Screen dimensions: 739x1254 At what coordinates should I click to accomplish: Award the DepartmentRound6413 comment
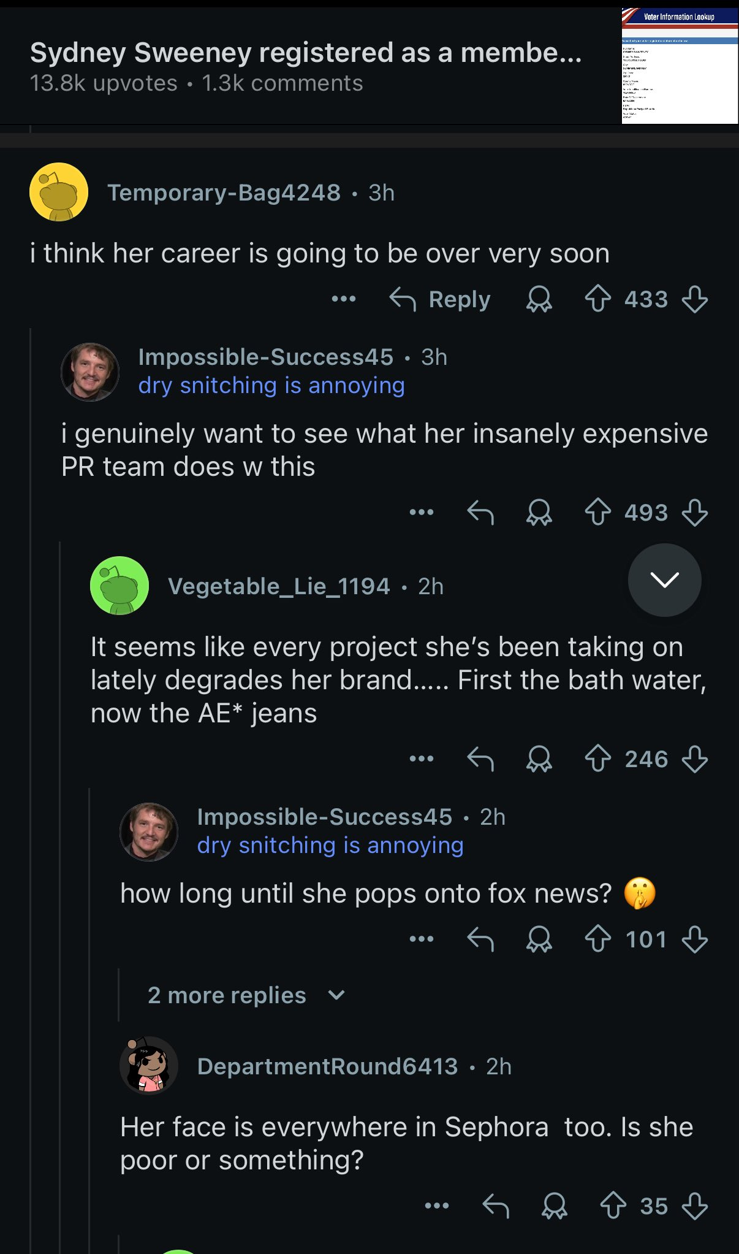coord(555,1206)
